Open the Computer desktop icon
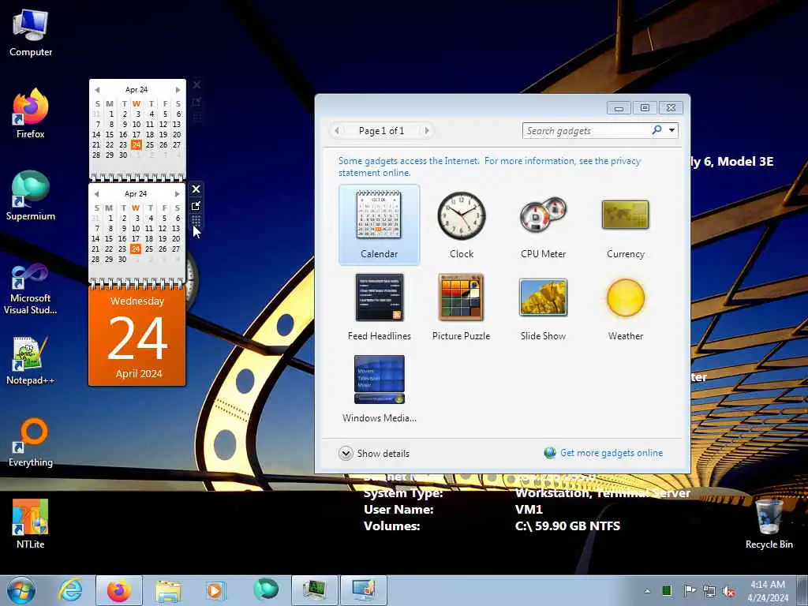Viewport: 808px width, 606px height. coord(31,33)
